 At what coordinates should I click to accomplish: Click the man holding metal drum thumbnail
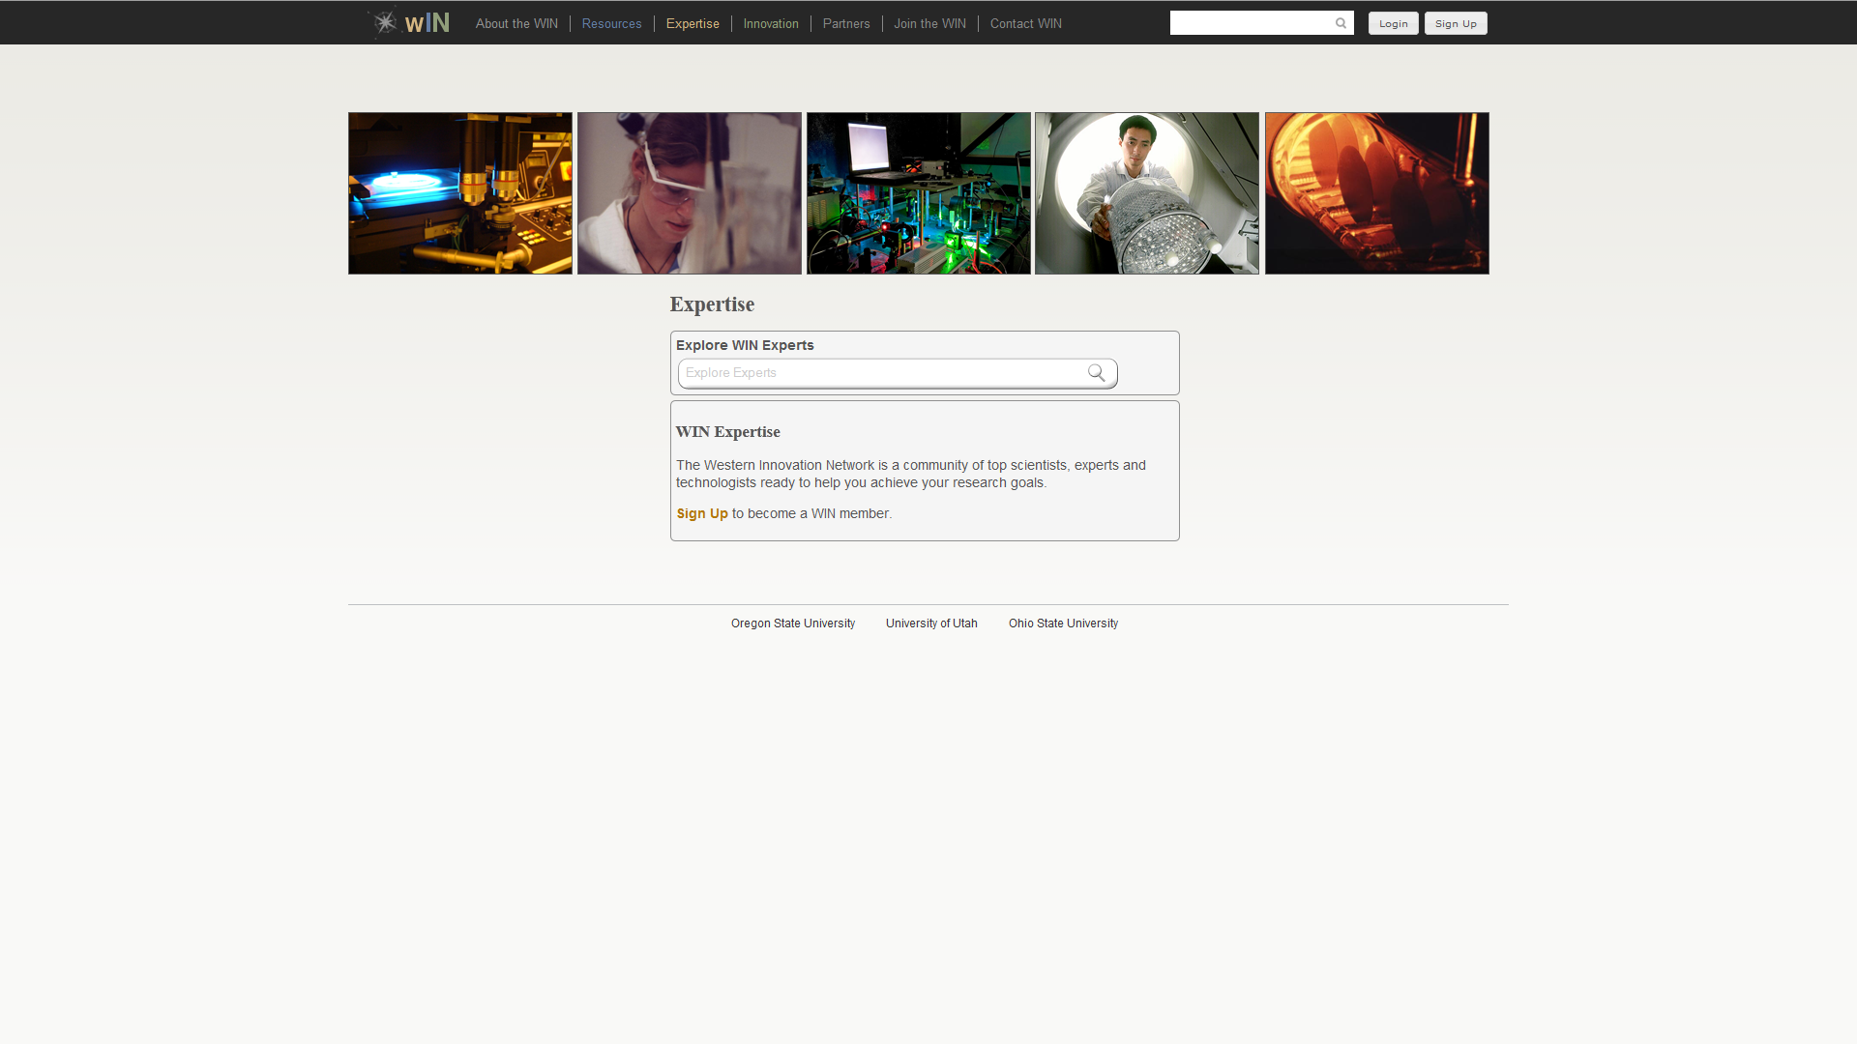tap(1147, 193)
